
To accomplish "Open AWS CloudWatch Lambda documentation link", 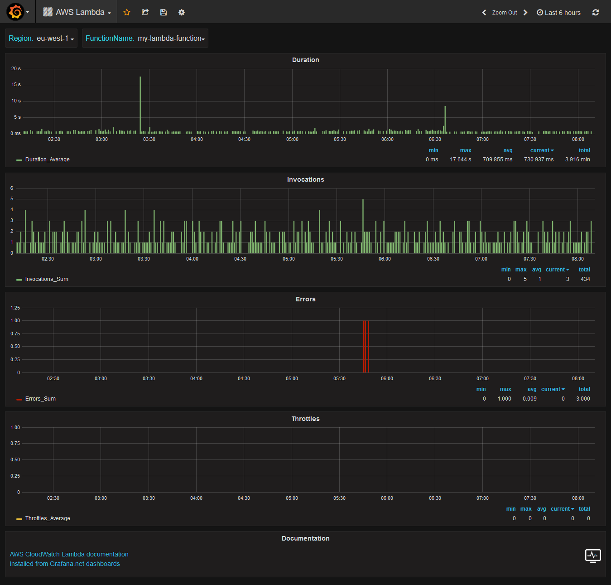I will (69, 554).
